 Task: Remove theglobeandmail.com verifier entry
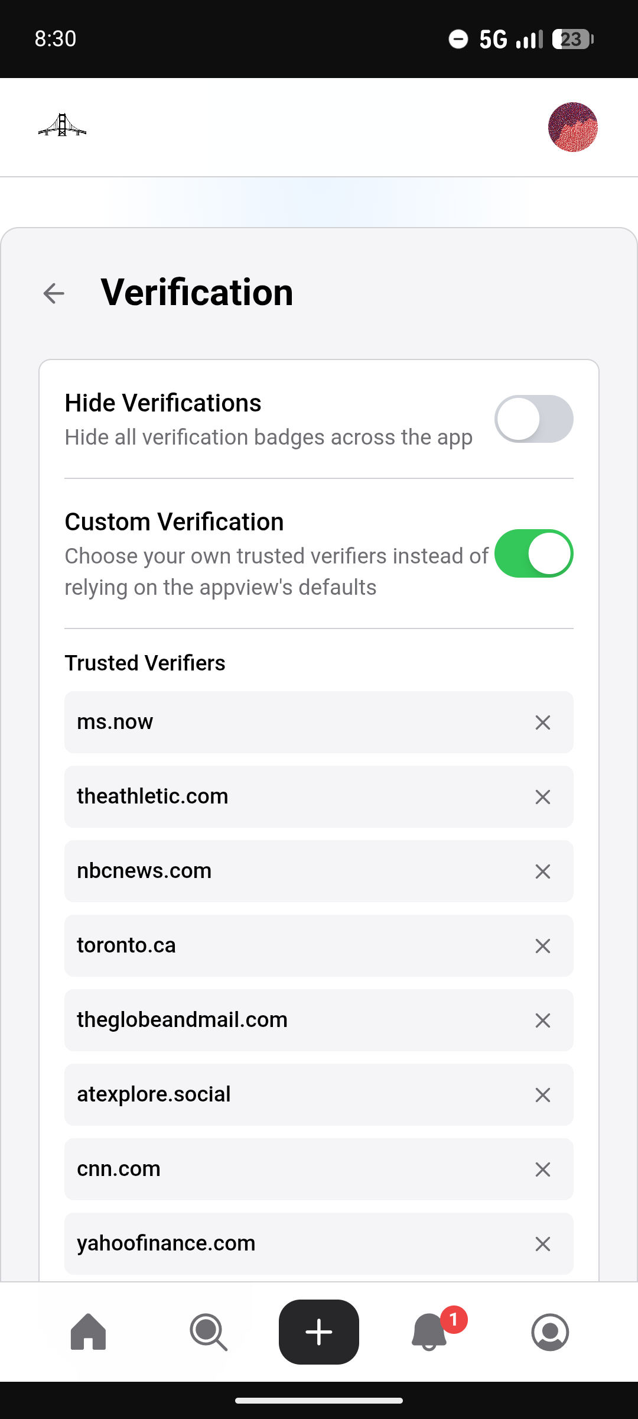542,1020
